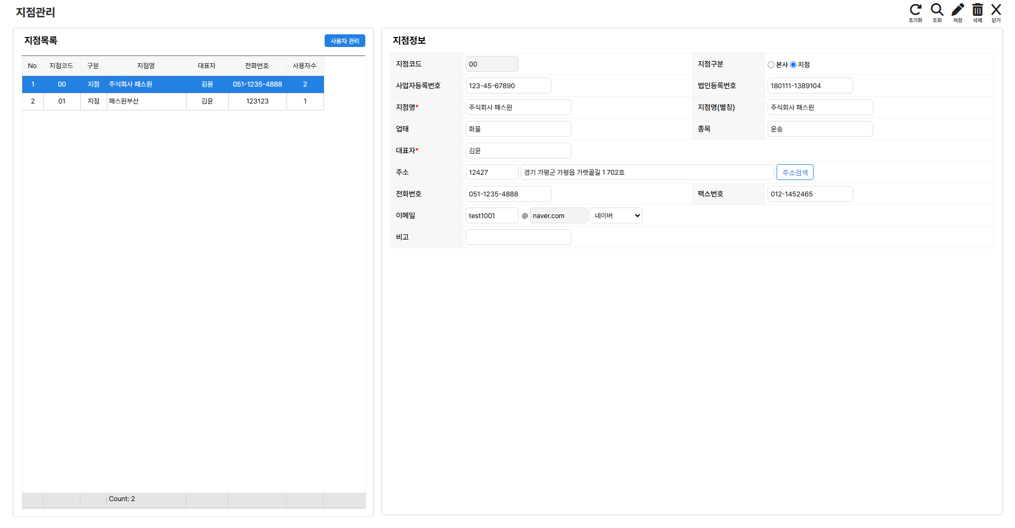Click the 지점명(별칭) input field
Viewport: 1015px width, 528px height.
tap(820, 107)
